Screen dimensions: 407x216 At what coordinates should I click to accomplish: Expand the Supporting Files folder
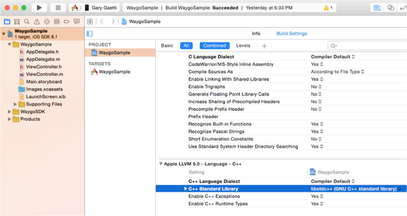tap(15, 104)
